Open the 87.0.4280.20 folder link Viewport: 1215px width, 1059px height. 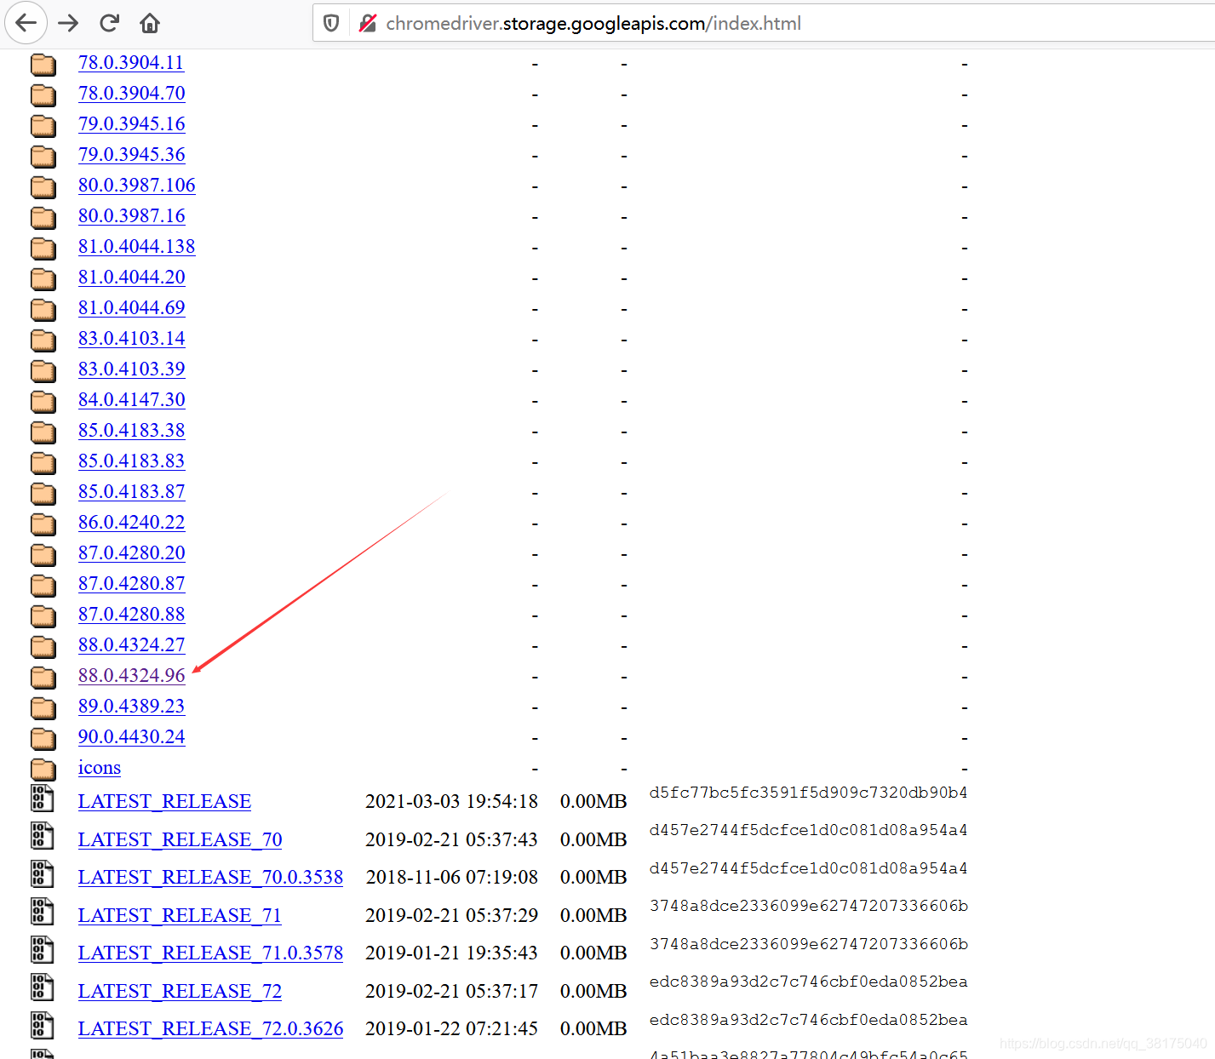coord(132,553)
